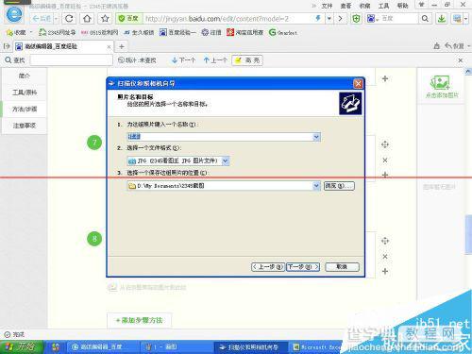Open the 注册 bookmark
Image resolution: width=472 pixels, height=354 pixels.
pos(211,32)
